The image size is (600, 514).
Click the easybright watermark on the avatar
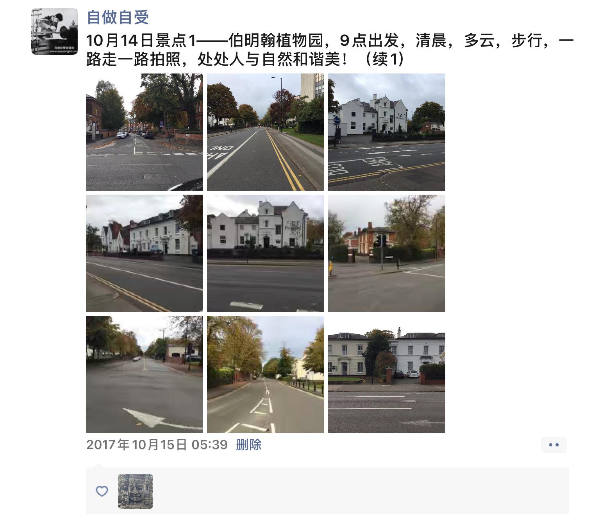click(x=63, y=51)
